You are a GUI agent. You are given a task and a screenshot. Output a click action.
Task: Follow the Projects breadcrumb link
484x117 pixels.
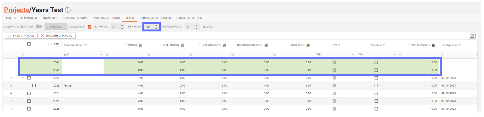[16, 10]
